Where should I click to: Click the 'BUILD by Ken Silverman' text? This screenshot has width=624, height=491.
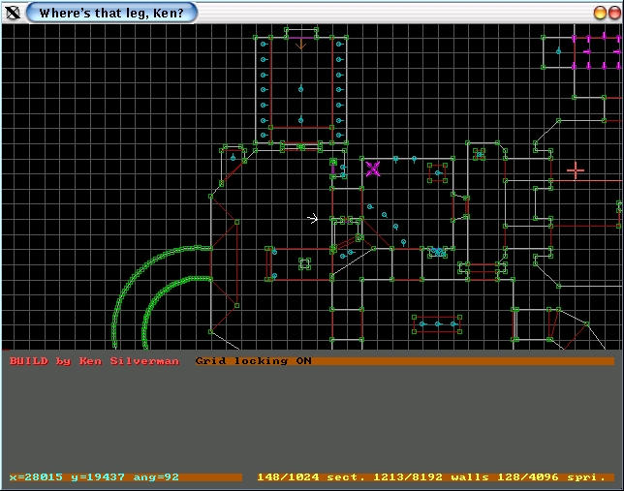[94, 361]
